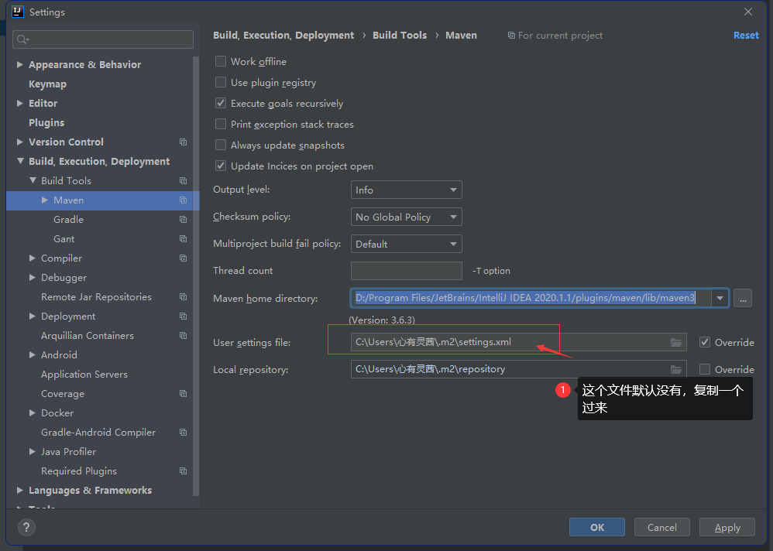Collapse Build, Execution, Deployment section

point(20,161)
